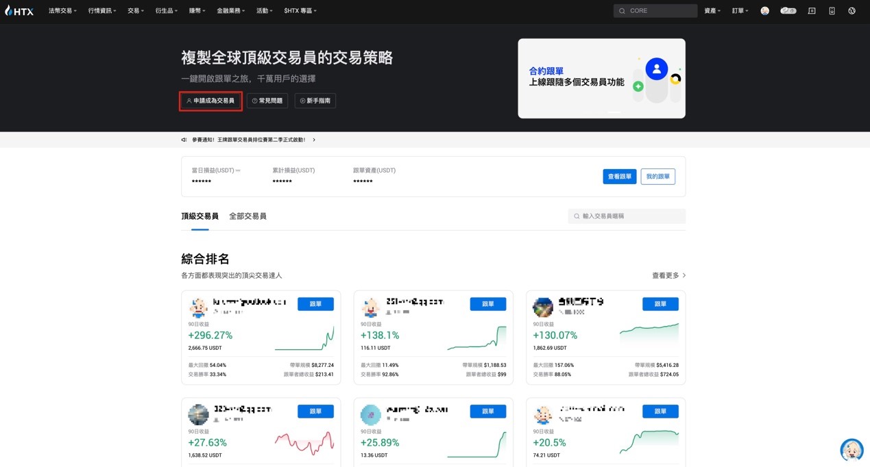Click the 累計損益(USDT) label
Screen dimensions: 870x467
tap(293, 171)
